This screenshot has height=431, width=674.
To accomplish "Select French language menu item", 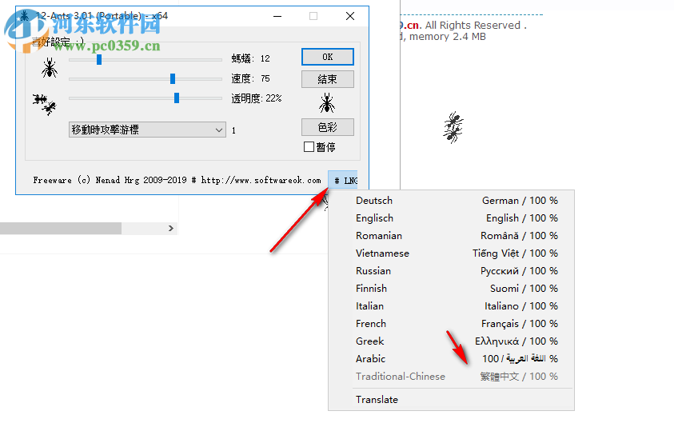I will click(452, 324).
